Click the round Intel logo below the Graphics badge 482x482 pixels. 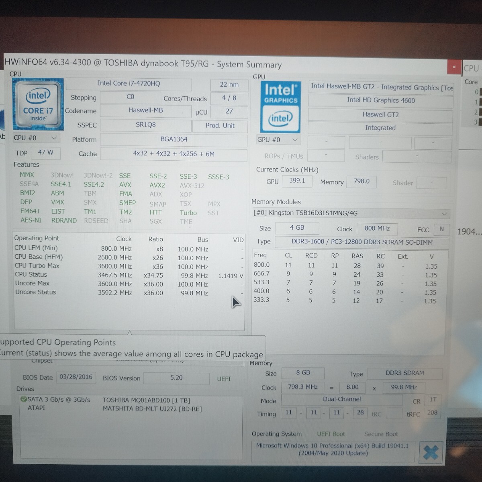[280, 119]
